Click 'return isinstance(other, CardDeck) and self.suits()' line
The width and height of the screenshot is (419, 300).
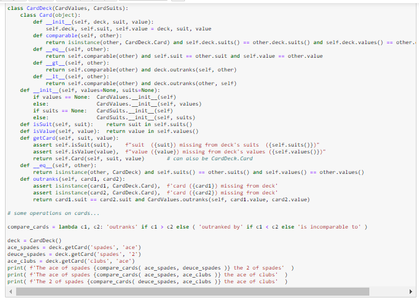coord(199,172)
